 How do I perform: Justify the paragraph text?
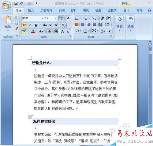(x=95, y=25)
